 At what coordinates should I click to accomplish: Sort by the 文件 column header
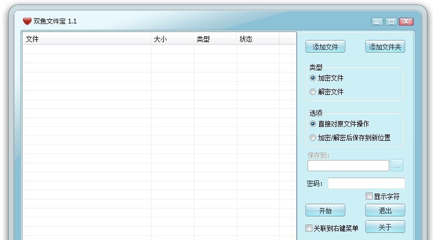point(86,39)
